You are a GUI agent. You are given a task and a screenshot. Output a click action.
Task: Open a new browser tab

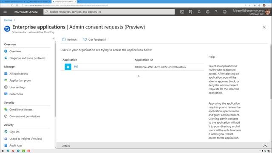click(79, 2)
